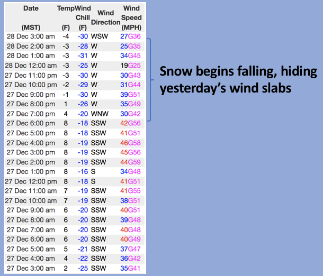This screenshot has width=323, height=276.
Task: Select the 45G56 wind speed value
Action: pos(131,152)
